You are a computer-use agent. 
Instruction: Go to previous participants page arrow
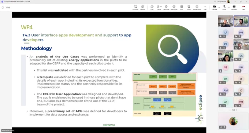coord(230,110)
